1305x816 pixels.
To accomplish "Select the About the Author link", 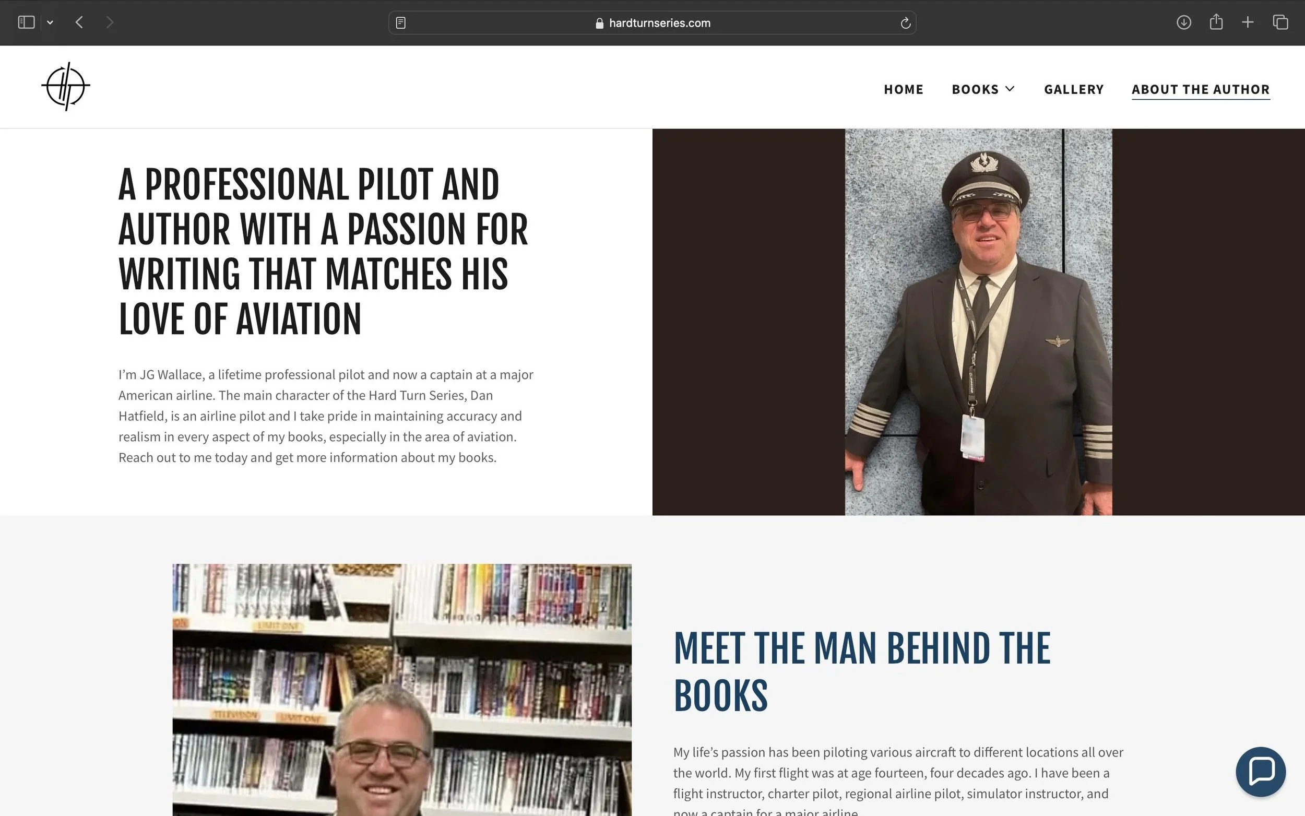I will tap(1201, 89).
